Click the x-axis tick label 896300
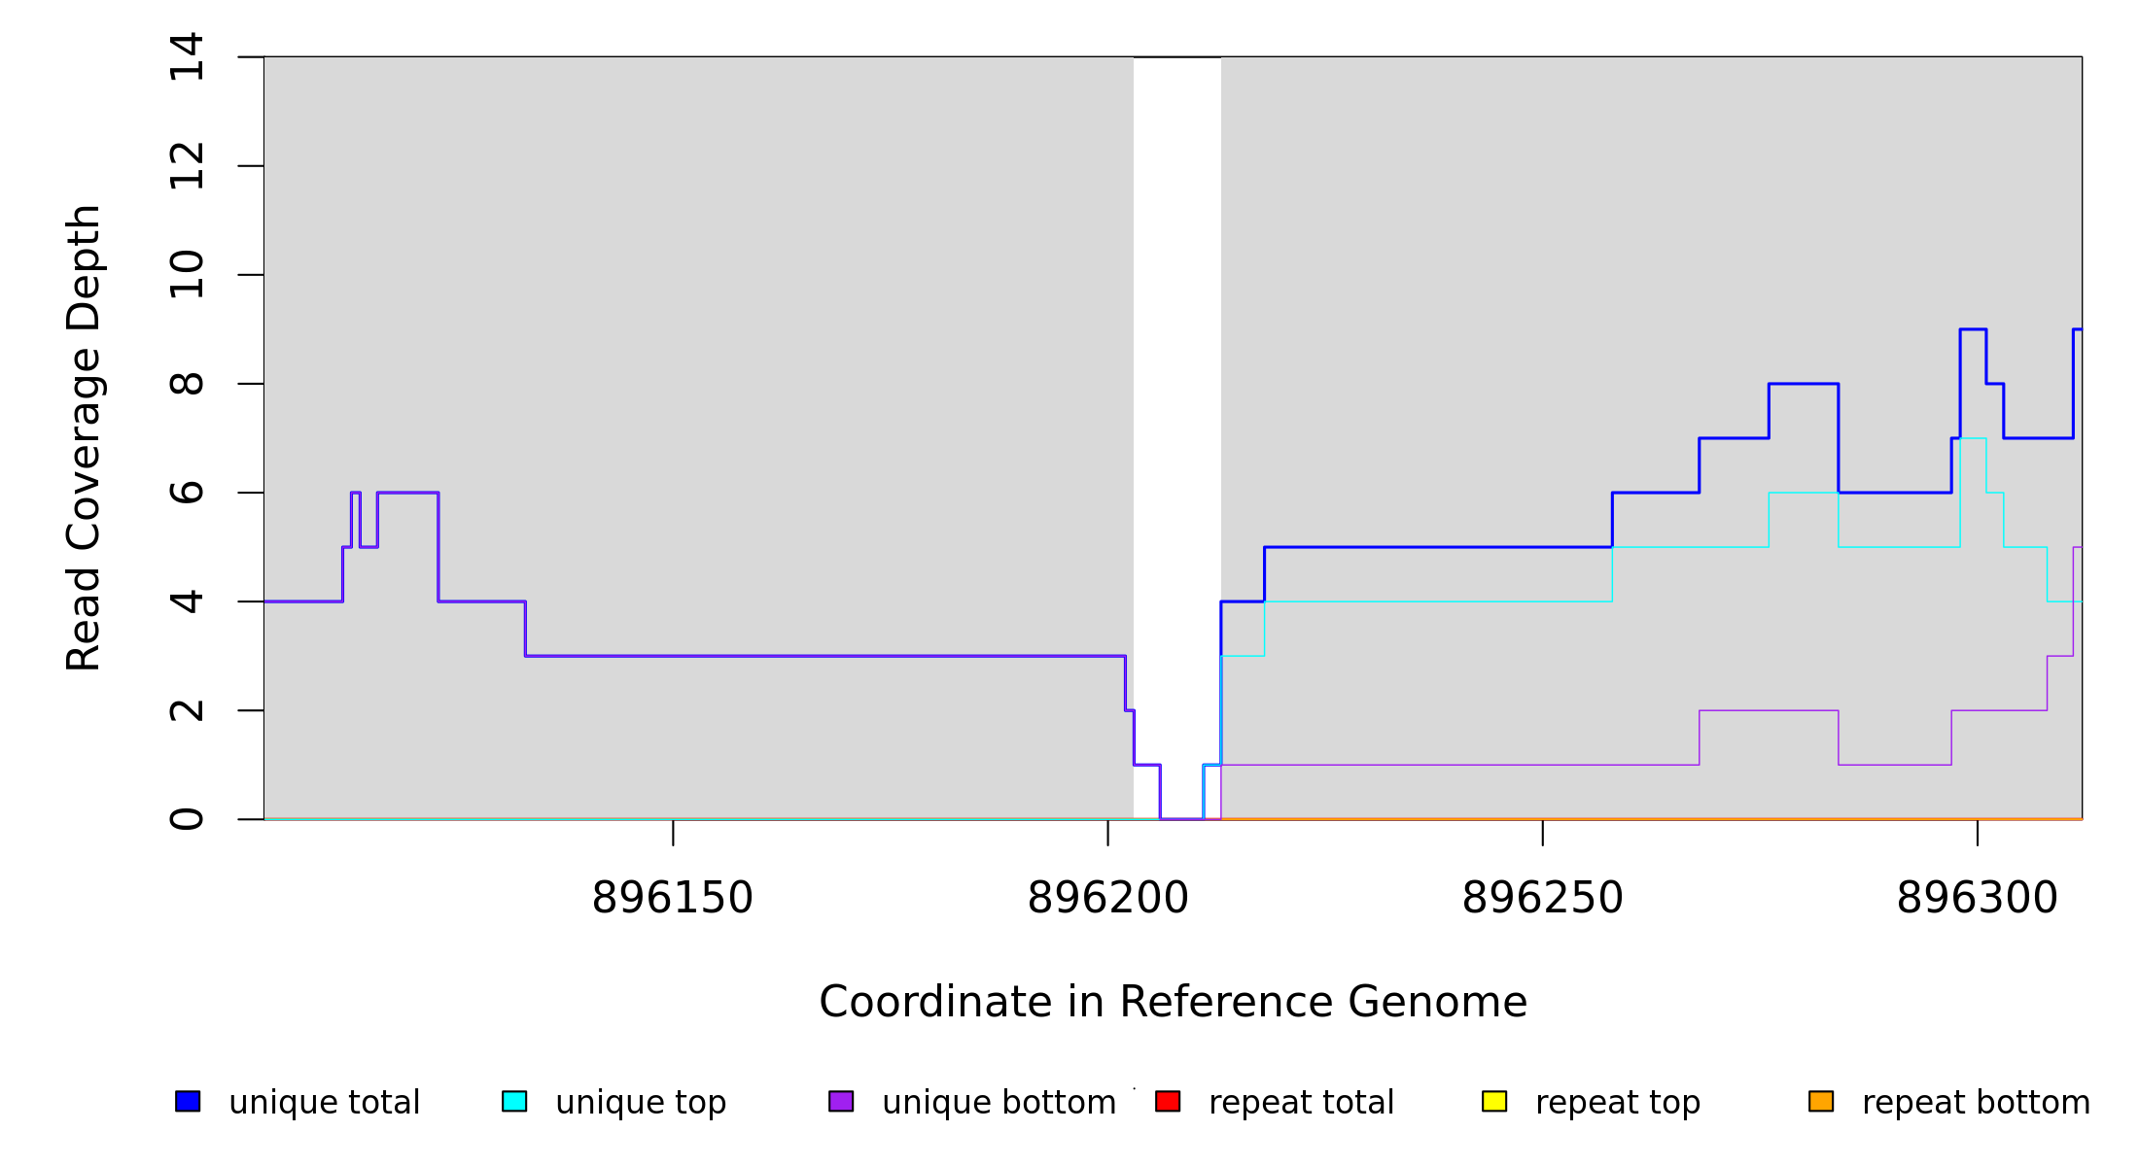Viewport: 2139px width, 1166px height. (1978, 898)
